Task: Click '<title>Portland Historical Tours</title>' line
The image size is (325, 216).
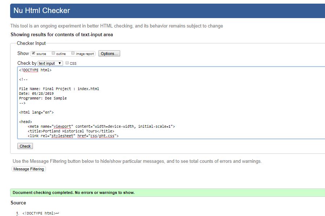Action: click(x=71, y=131)
